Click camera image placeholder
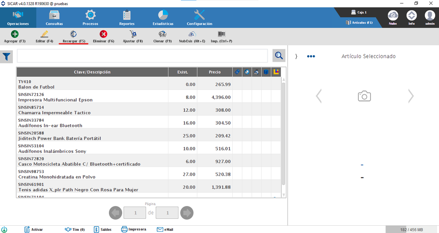This screenshot has width=439, height=233. tap(364, 96)
